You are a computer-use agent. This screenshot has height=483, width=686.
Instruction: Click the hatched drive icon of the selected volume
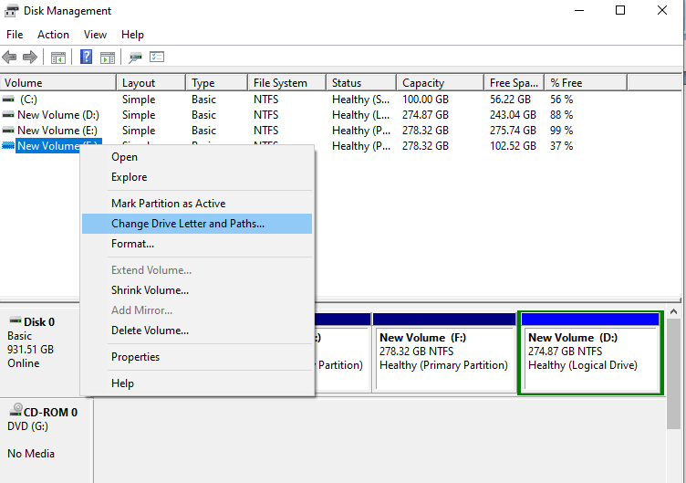8,145
